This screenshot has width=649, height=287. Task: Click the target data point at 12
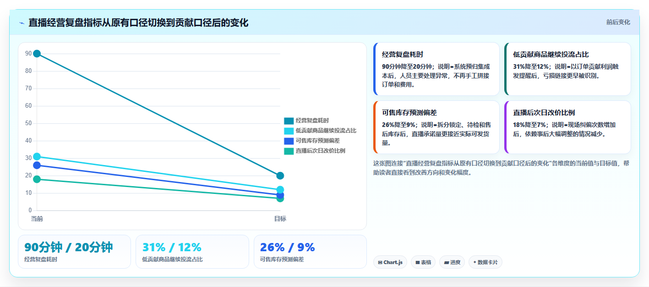(280, 190)
